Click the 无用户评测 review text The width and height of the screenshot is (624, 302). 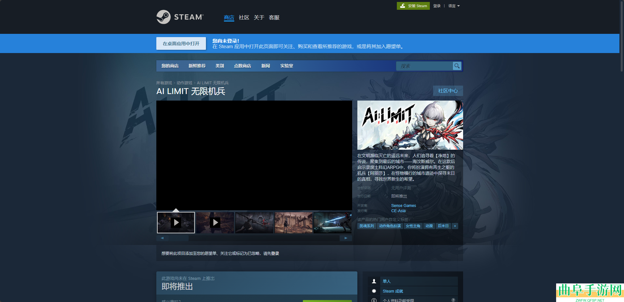[x=401, y=188]
